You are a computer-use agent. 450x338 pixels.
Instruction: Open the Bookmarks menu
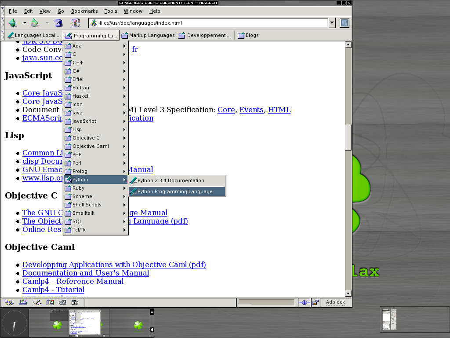[84, 11]
